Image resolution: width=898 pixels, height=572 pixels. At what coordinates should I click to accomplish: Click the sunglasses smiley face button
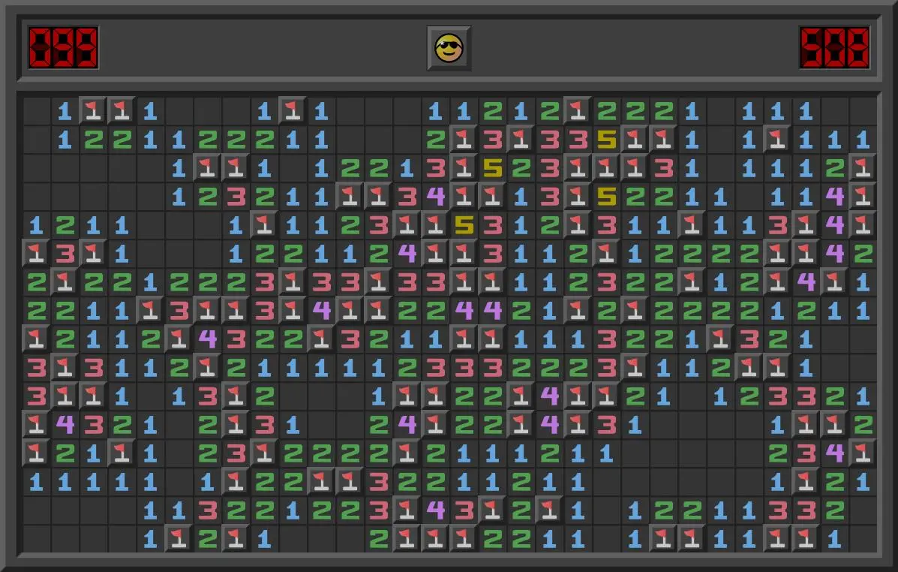(449, 48)
